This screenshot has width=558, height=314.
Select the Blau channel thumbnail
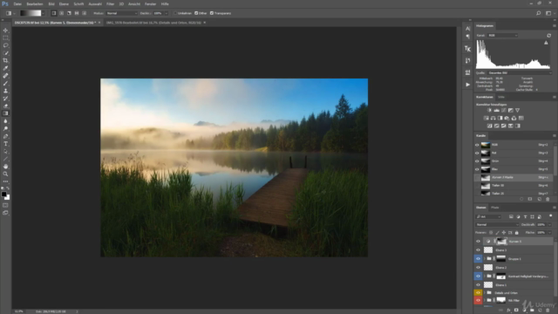click(x=486, y=169)
